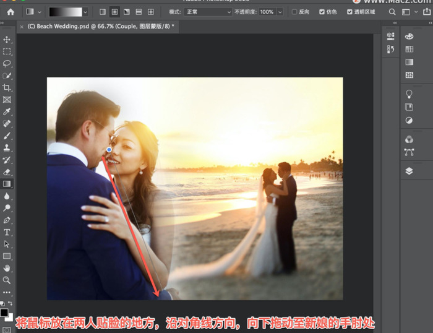Open the Paths panel icon
Image resolution: width=433 pixels, height=333 pixels.
[409, 152]
